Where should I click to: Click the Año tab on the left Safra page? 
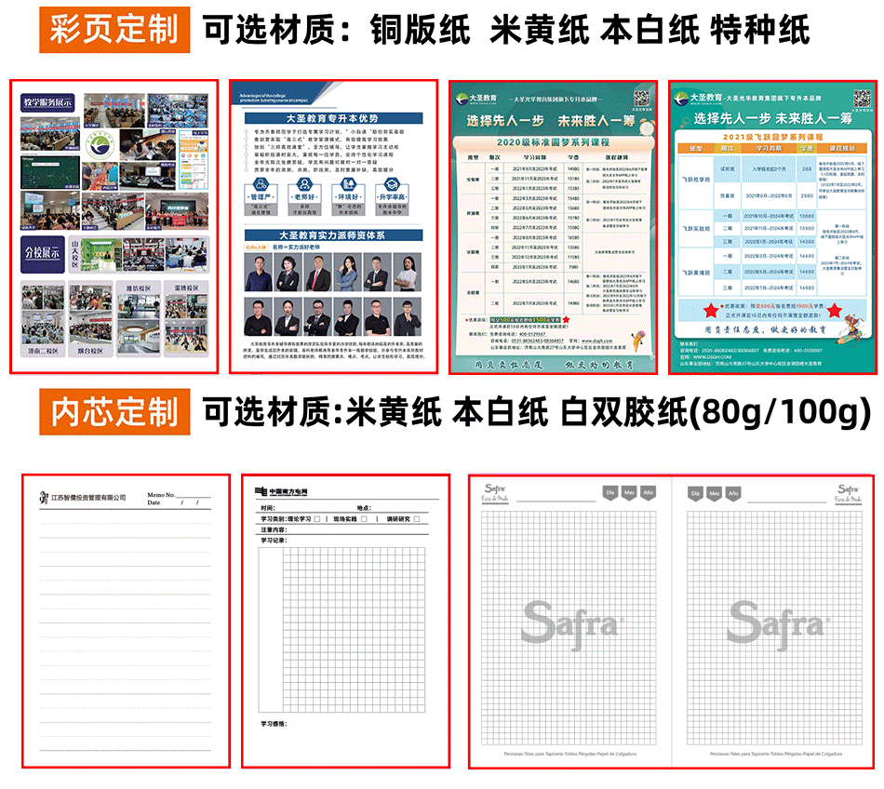(x=649, y=493)
